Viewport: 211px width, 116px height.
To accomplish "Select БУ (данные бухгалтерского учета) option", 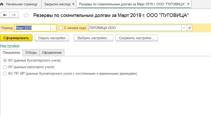I will coord(5,61).
